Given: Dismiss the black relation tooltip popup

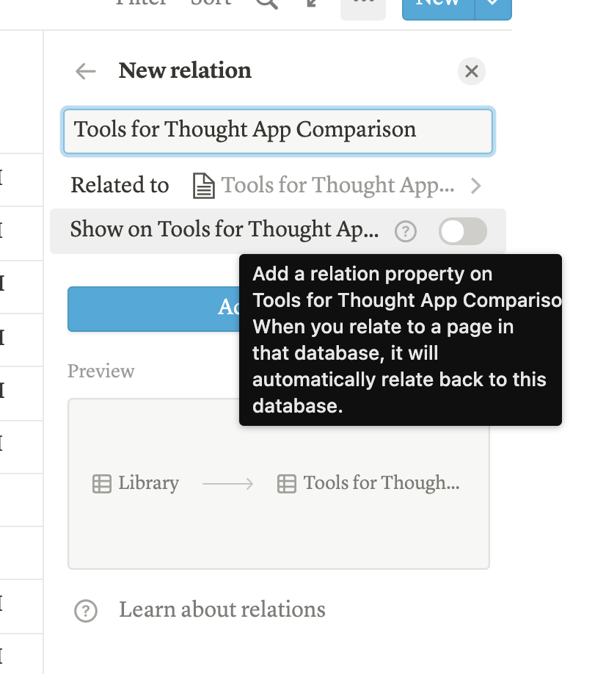Looking at the screenshot, I should pyautogui.click(x=400, y=339).
